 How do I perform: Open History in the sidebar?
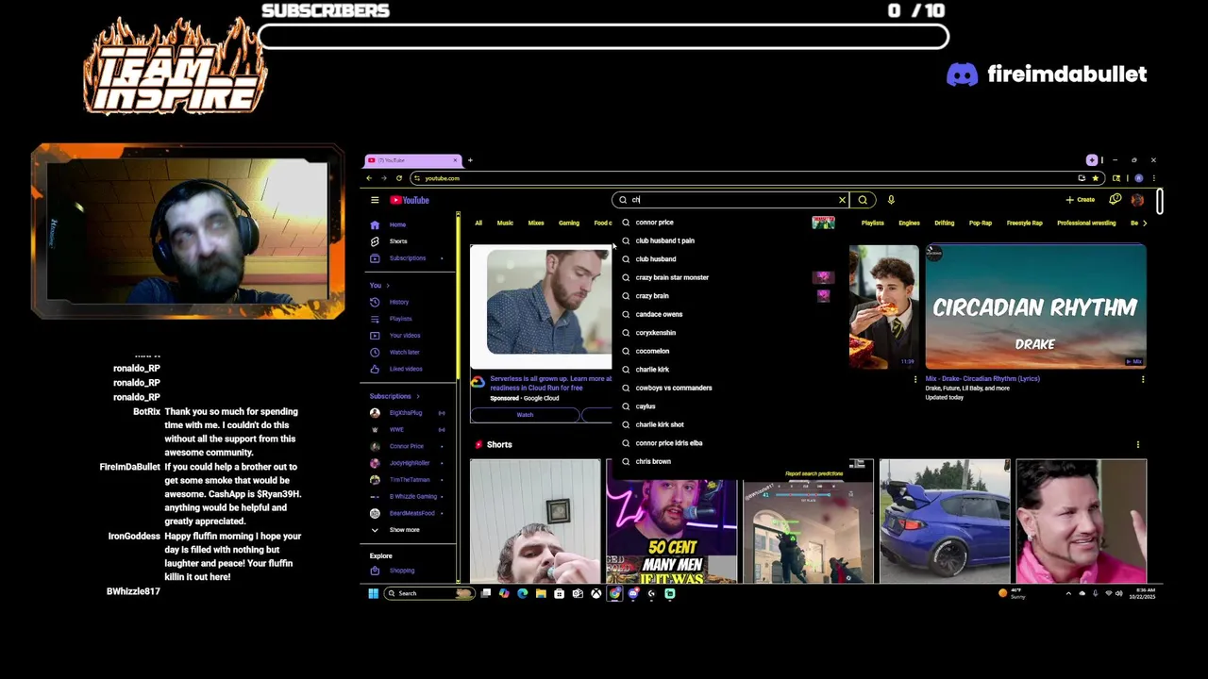point(398,302)
